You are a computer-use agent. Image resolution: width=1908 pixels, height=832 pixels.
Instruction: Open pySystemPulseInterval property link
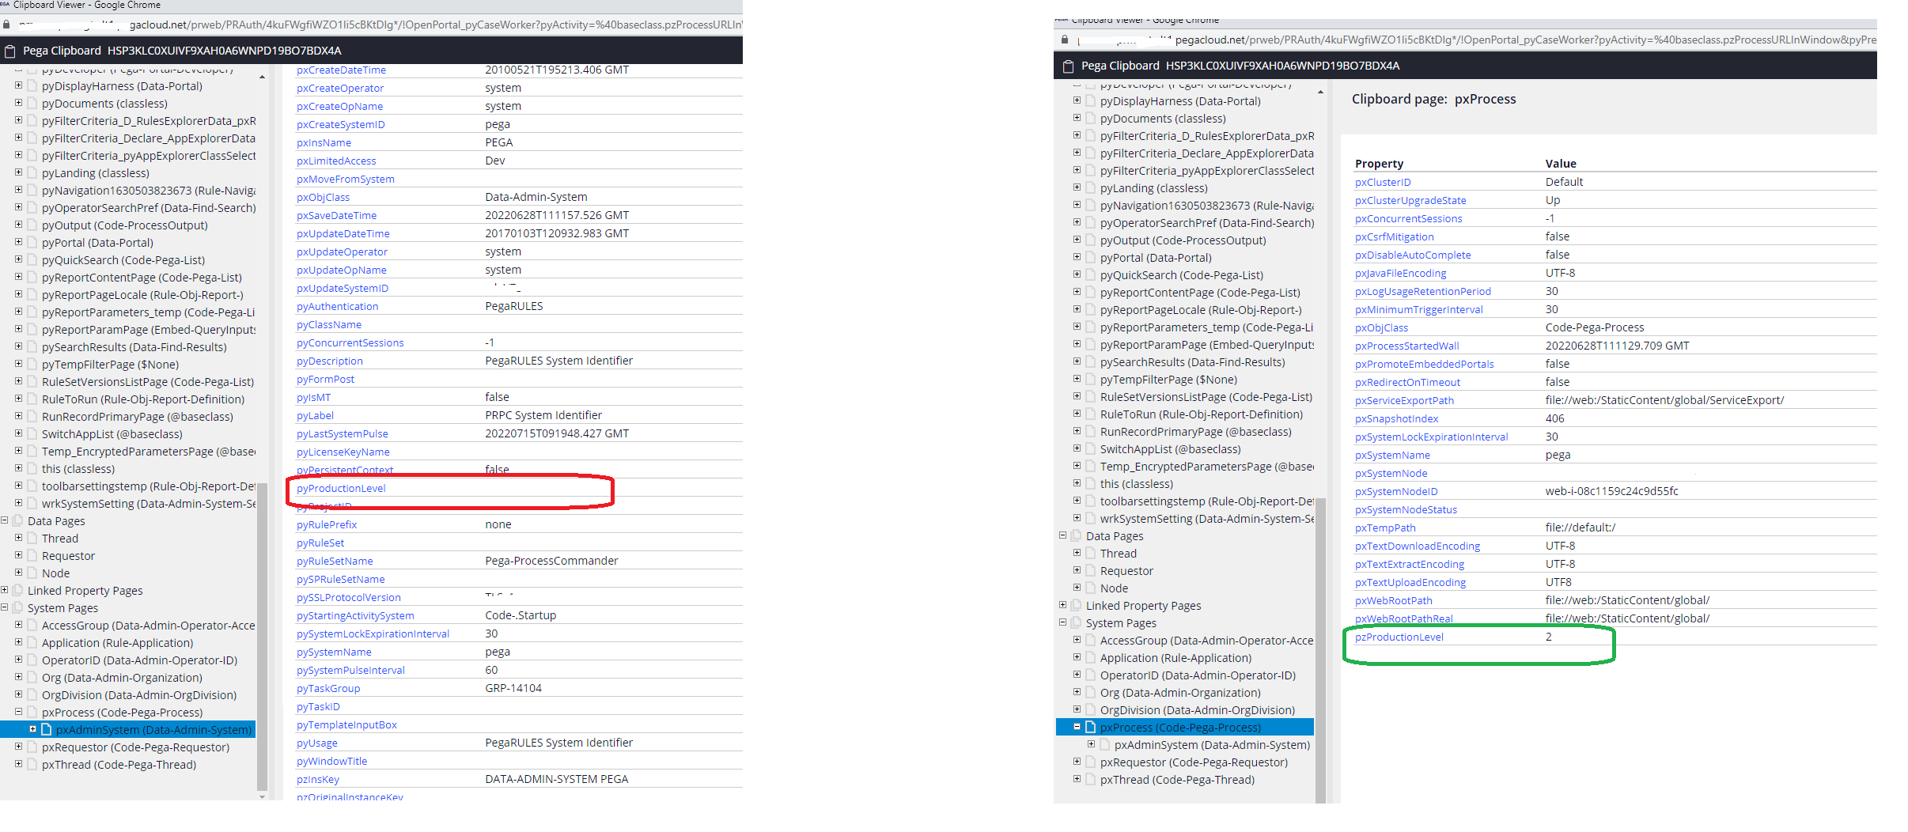tap(350, 671)
